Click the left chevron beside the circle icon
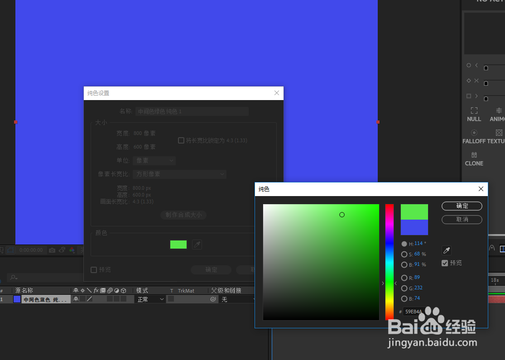The width and height of the screenshot is (505, 360). [476, 65]
